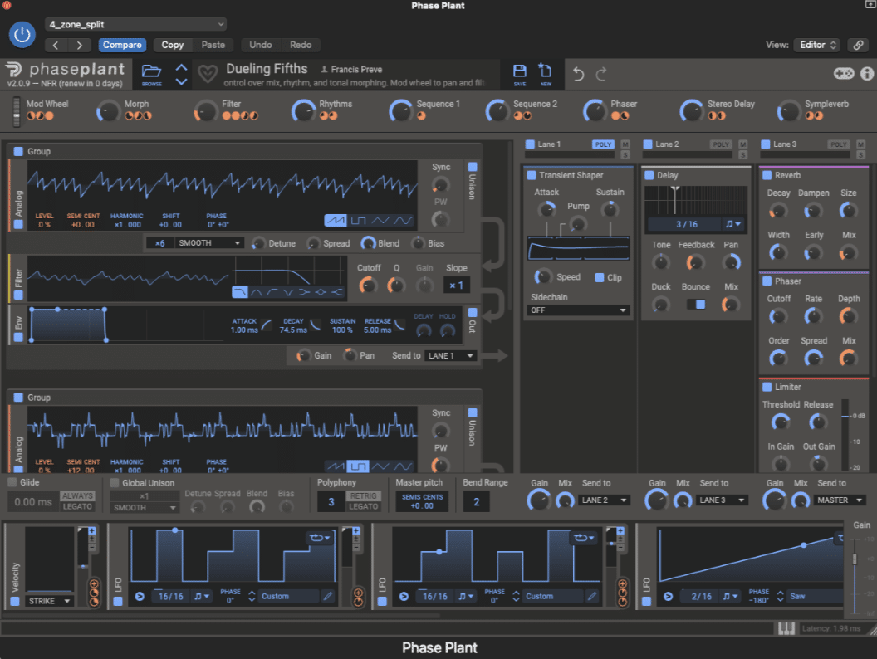
Task: Open the Send to LANE 1 dropdown
Action: point(451,355)
